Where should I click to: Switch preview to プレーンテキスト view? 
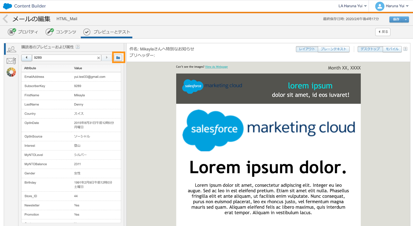pyautogui.click(x=333, y=49)
